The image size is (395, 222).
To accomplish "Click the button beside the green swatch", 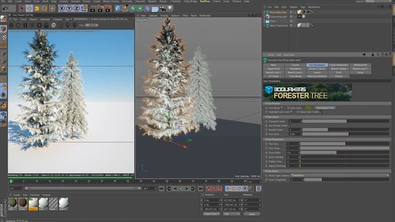I will (x=325, y=108).
